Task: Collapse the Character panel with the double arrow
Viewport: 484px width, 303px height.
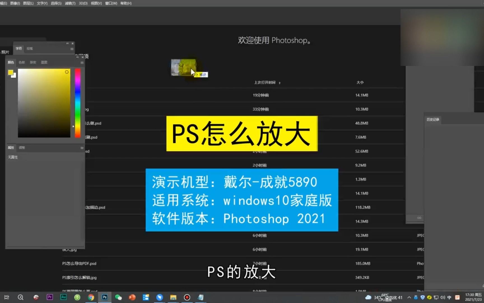Action: 67,43
